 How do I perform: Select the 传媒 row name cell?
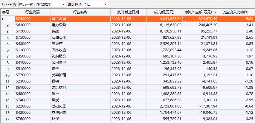(x=55, y=31)
